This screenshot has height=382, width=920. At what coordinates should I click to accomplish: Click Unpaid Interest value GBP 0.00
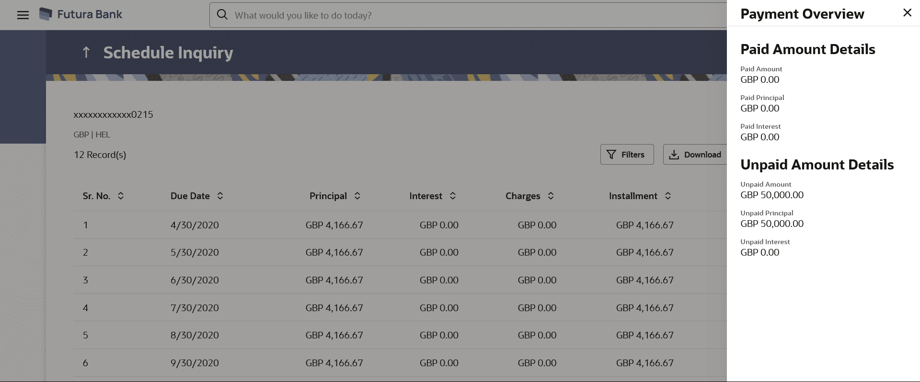760,252
